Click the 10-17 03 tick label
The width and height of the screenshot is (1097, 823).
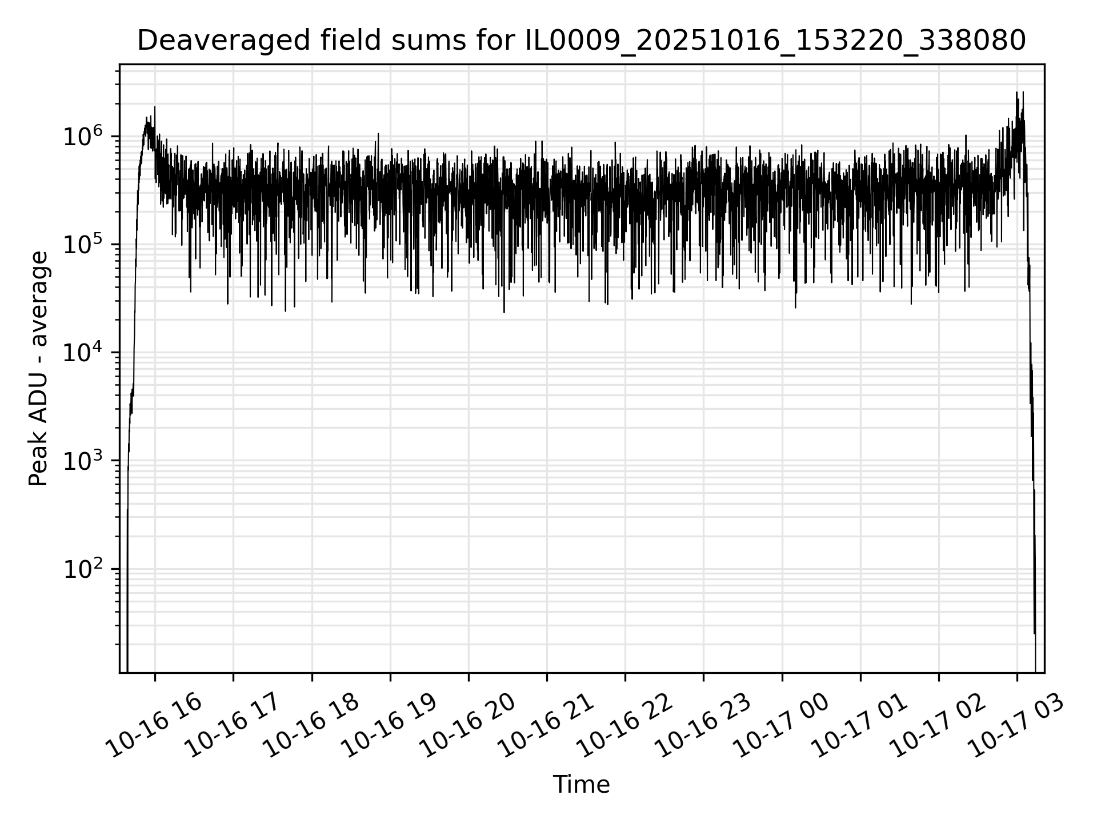[x=1018, y=726]
